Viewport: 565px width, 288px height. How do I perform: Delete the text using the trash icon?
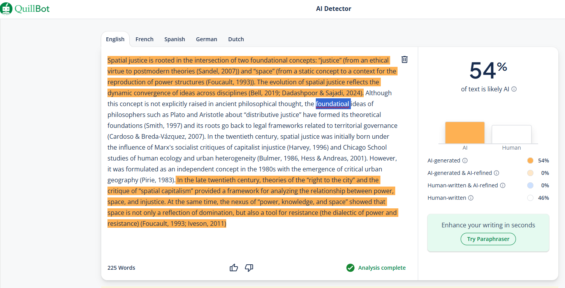[x=405, y=59]
